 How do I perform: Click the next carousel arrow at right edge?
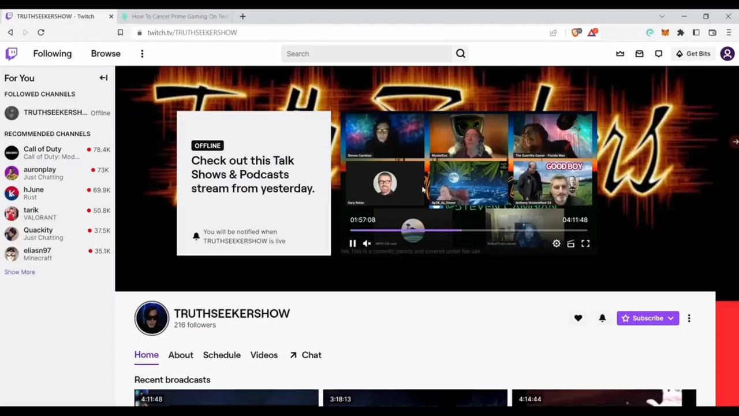pyautogui.click(x=734, y=141)
